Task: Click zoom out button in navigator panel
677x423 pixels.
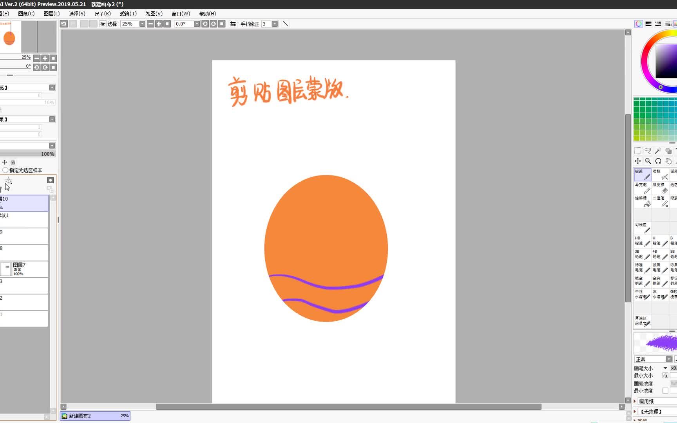Action: click(x=37, y=58)
